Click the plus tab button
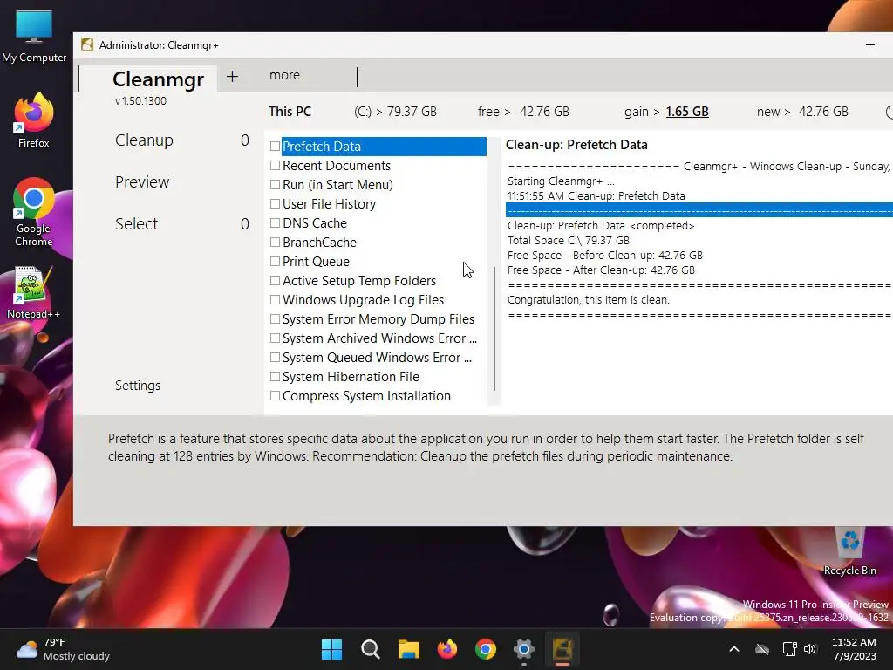 tap(232, 77)
